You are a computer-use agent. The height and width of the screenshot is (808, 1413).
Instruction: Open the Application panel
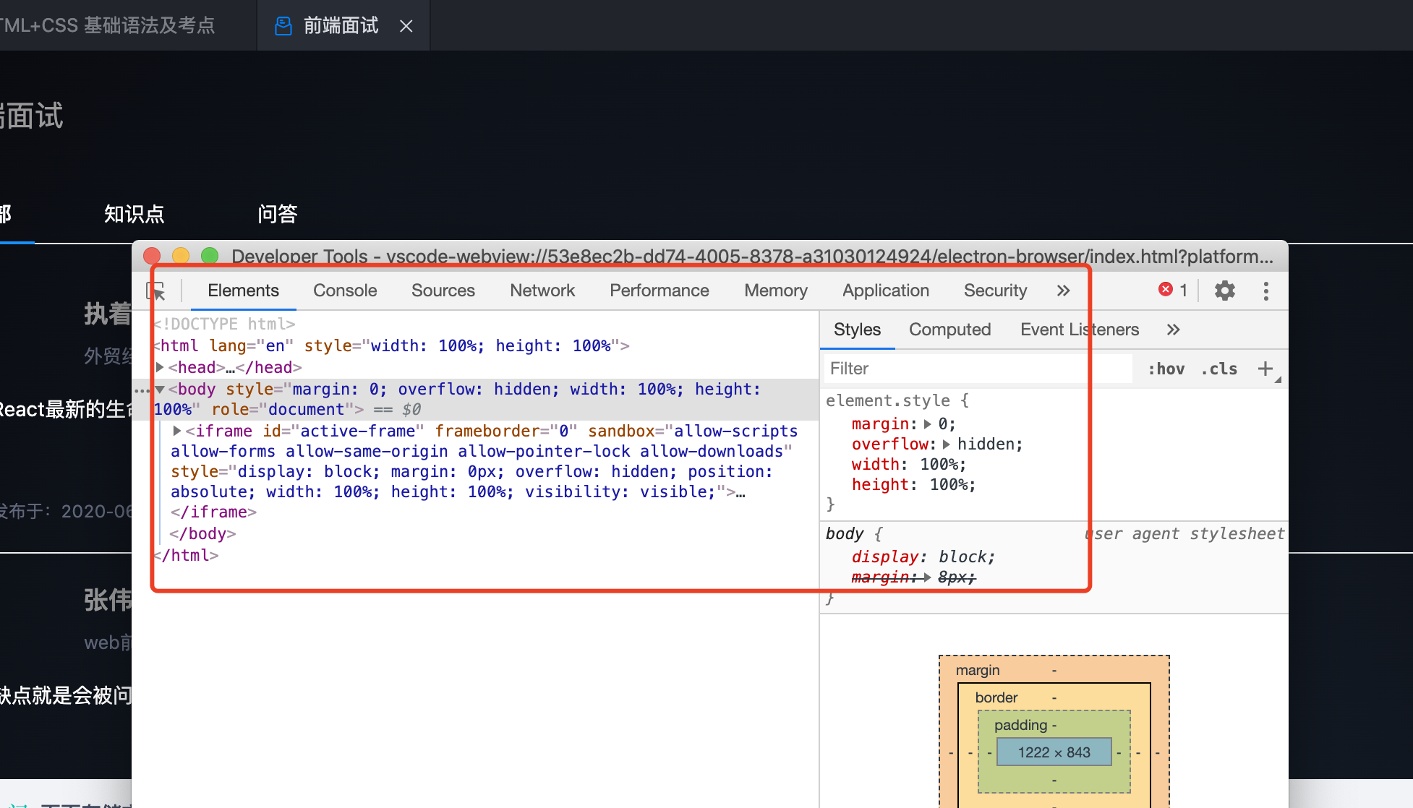pyautogui.click(x=886, y=291)
